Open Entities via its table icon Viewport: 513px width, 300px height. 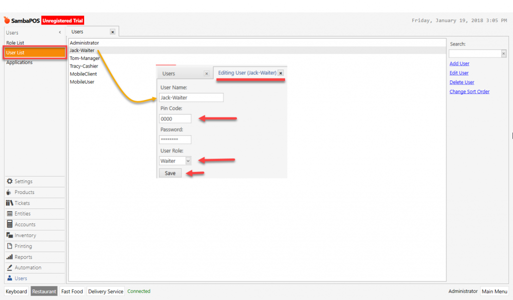(10, 214)
